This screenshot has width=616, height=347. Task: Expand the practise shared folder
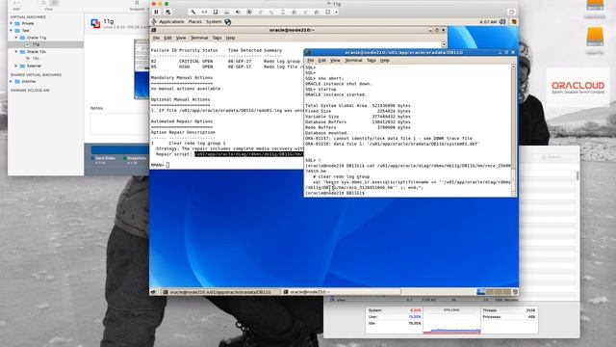point(11,81)
